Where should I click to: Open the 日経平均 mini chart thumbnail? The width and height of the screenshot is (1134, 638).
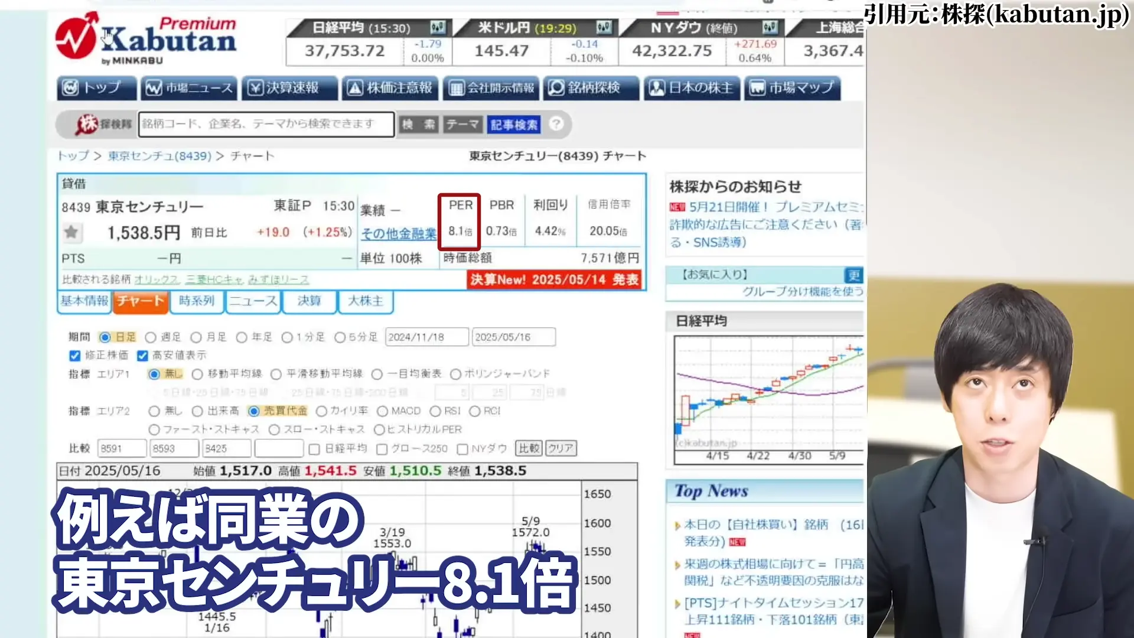coord(768,401)
